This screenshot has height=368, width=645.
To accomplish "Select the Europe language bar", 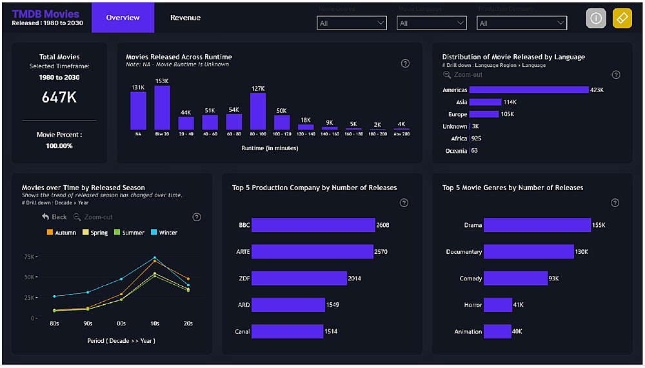I will 484,114.
